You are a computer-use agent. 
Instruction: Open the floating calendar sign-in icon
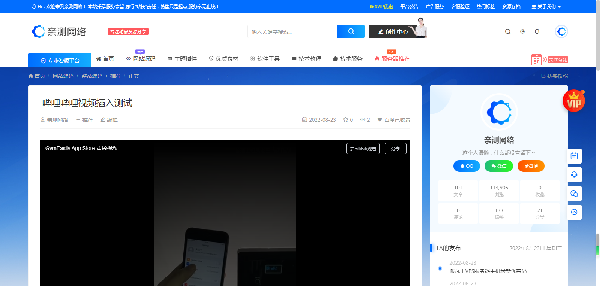coord(574,156)
